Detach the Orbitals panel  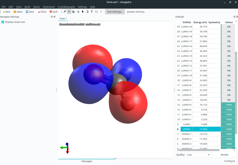[x=234, y=17]
